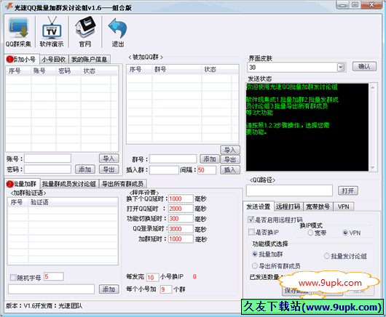Edit 功能切换延时 value field
386x317 pixels.
pos(181,219)
